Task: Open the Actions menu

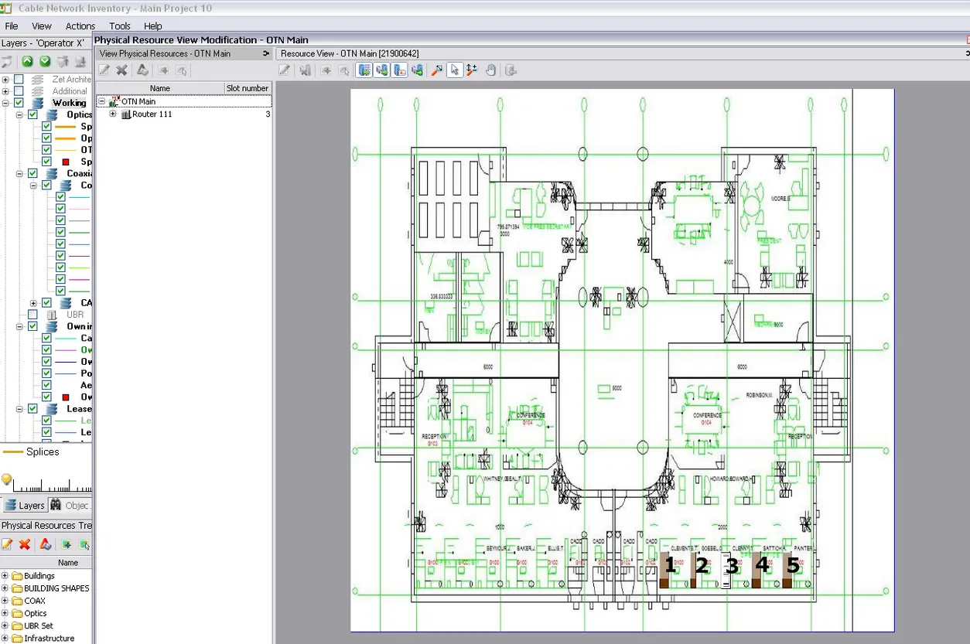Action: coord(80,26)
